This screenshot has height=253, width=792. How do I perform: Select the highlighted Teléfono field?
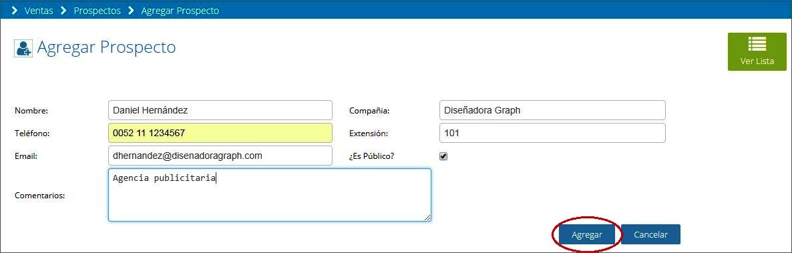point(220,133)
